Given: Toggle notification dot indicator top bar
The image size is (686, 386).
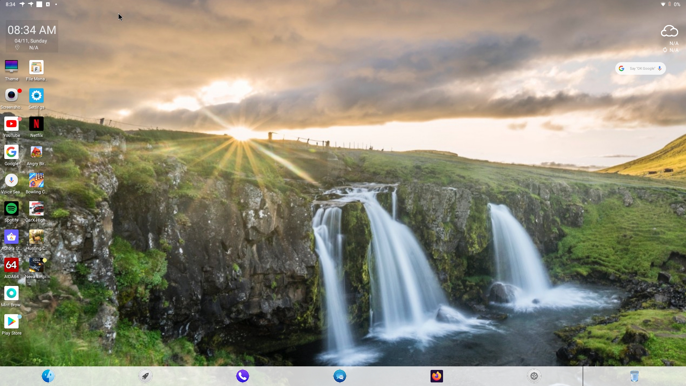Looking at the screenshot, I should tap(56, 4).
